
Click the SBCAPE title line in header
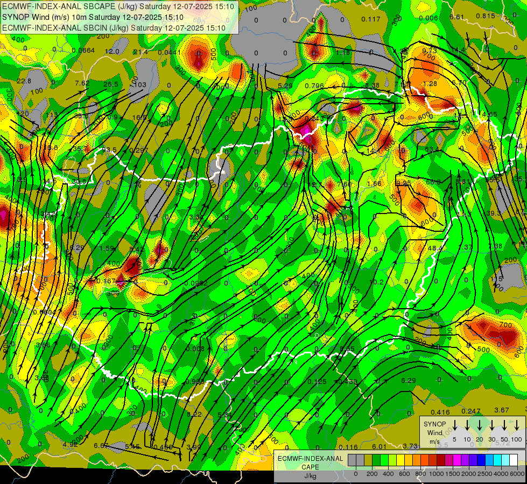(x=118, y=6)
